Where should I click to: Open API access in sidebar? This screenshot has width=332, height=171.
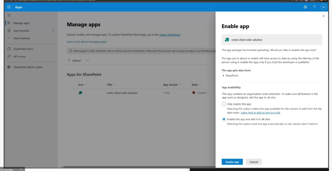pos(19,57)
